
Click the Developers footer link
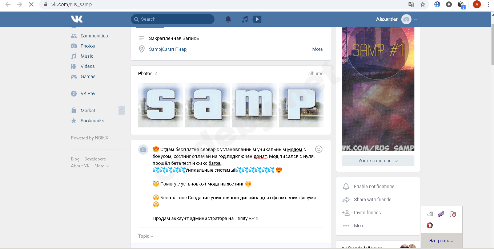pyautogui.click(x=95, y=159)
